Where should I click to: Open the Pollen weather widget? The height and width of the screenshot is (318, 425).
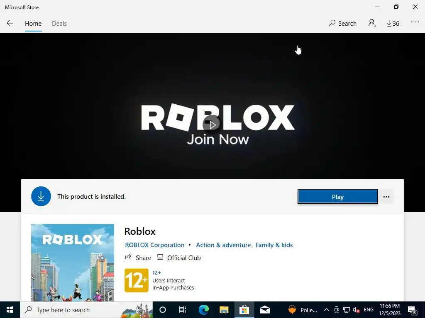pos(302,310)
